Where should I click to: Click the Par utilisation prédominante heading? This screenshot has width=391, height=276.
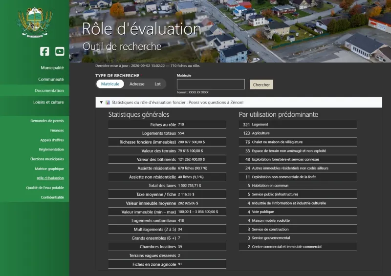click(279, 114)
